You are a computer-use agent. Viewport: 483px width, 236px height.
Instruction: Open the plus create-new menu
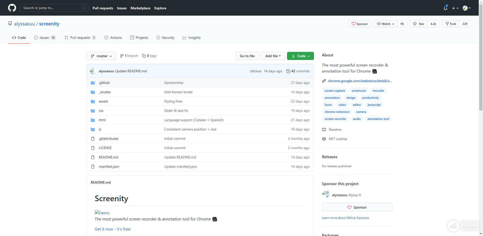click(x=455, y=8)
